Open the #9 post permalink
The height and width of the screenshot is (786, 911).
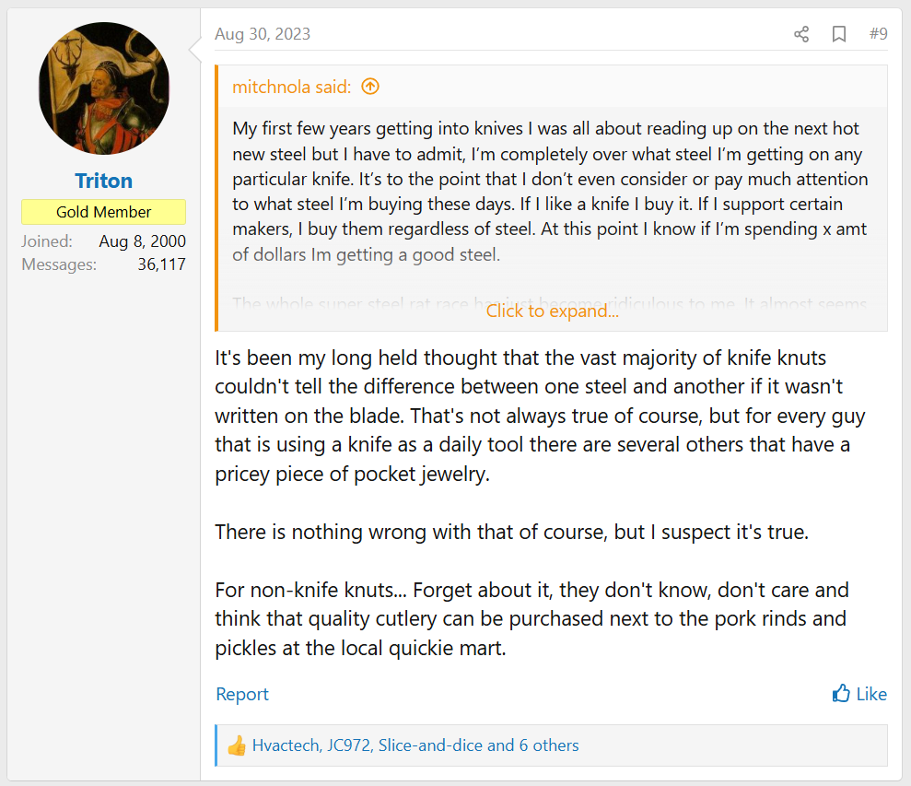tap(878, 34)
